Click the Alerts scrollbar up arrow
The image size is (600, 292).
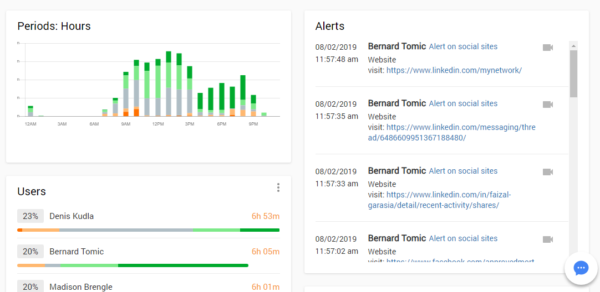[573, 46]
